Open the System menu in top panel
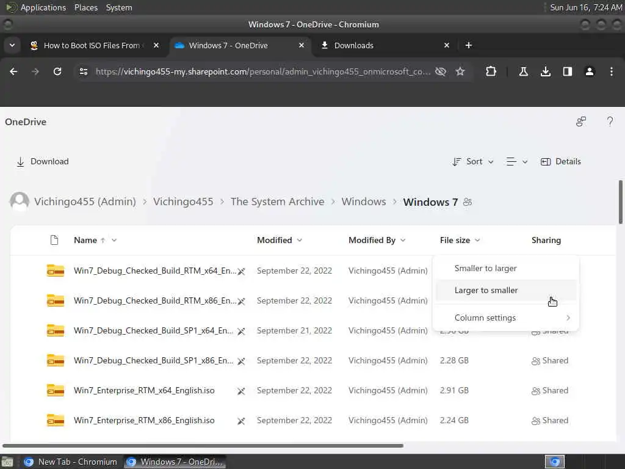This screenshot has height=469, width=625. 119,7
